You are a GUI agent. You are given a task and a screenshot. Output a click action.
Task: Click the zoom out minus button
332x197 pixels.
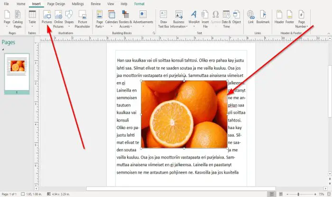click(x=287, y=194)
